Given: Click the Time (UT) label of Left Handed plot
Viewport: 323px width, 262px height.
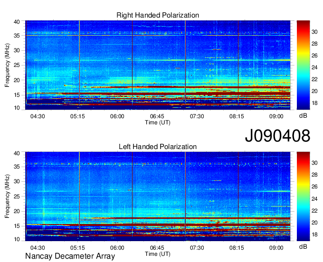Looking at the screenshot, I should tap(158, 254).
